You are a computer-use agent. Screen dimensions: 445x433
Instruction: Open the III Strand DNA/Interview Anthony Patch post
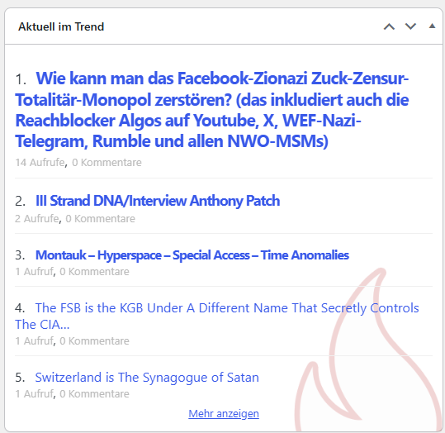[x=158, y=201]
